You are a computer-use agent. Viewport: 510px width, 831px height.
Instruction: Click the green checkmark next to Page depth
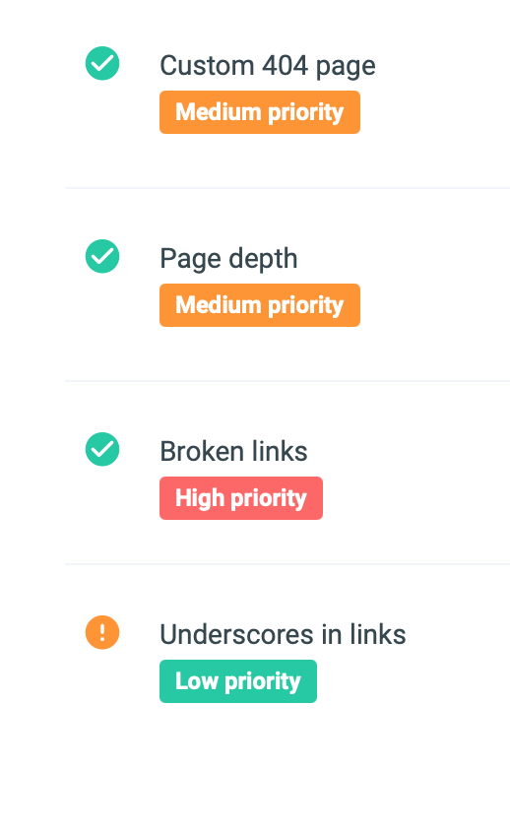(x=102, y=257)
